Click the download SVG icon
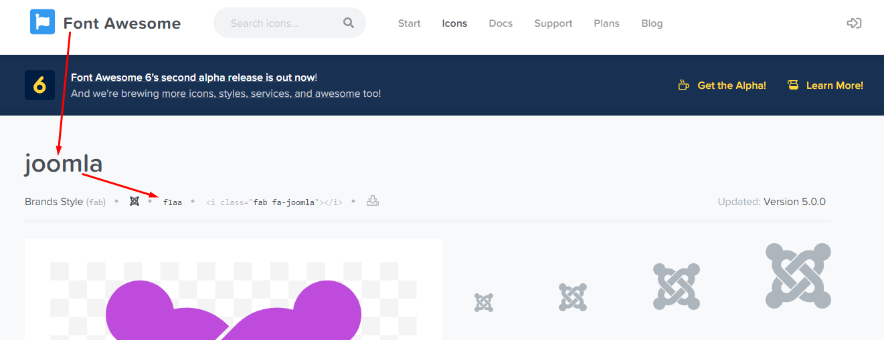The image size is (884, 340). coord(373,201)
